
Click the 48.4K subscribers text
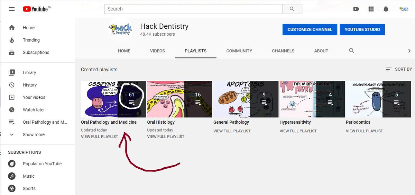coord(157,34)
